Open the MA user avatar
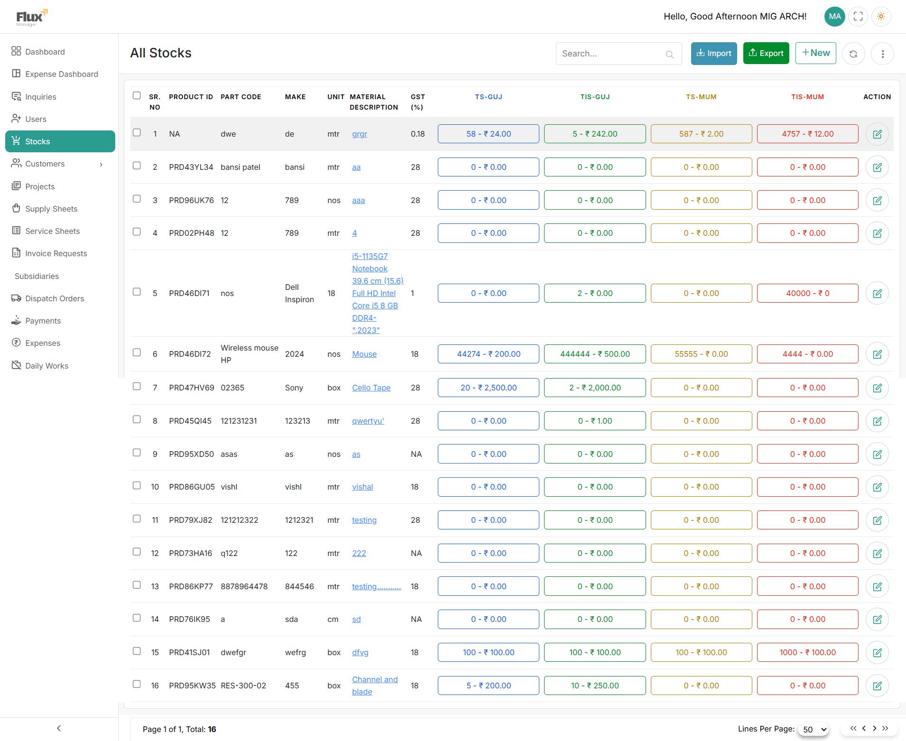The width and height of the screenshot is (906, 741). 834,17
